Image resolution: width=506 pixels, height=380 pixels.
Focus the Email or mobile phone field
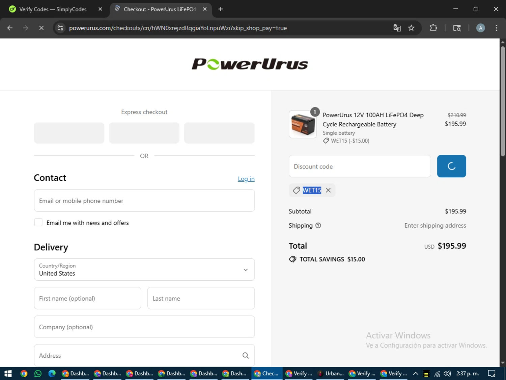(144, 201)
